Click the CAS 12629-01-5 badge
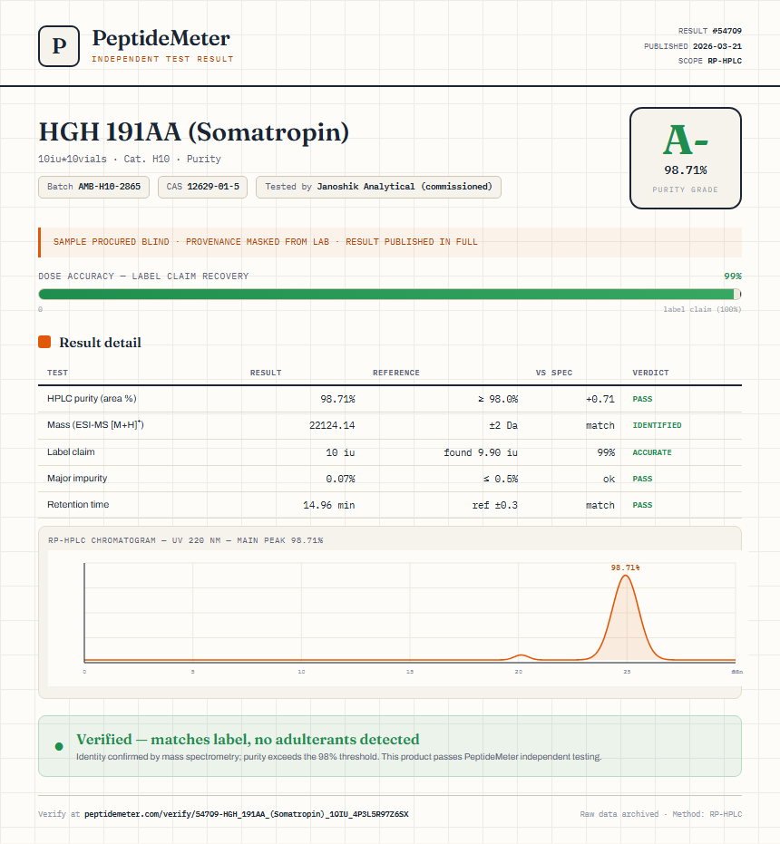 point(202,187)
